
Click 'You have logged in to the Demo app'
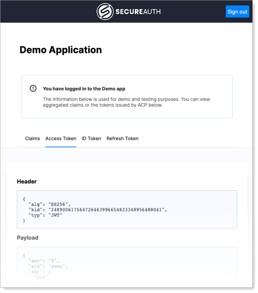coord(84,89)
